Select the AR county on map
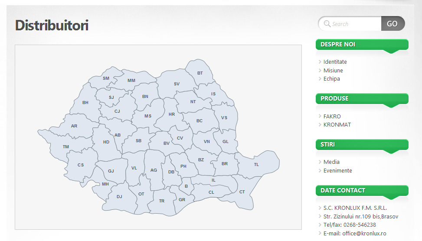Image resolution: width=422 pixels, height=241 pixels. (x=74, y=126)
